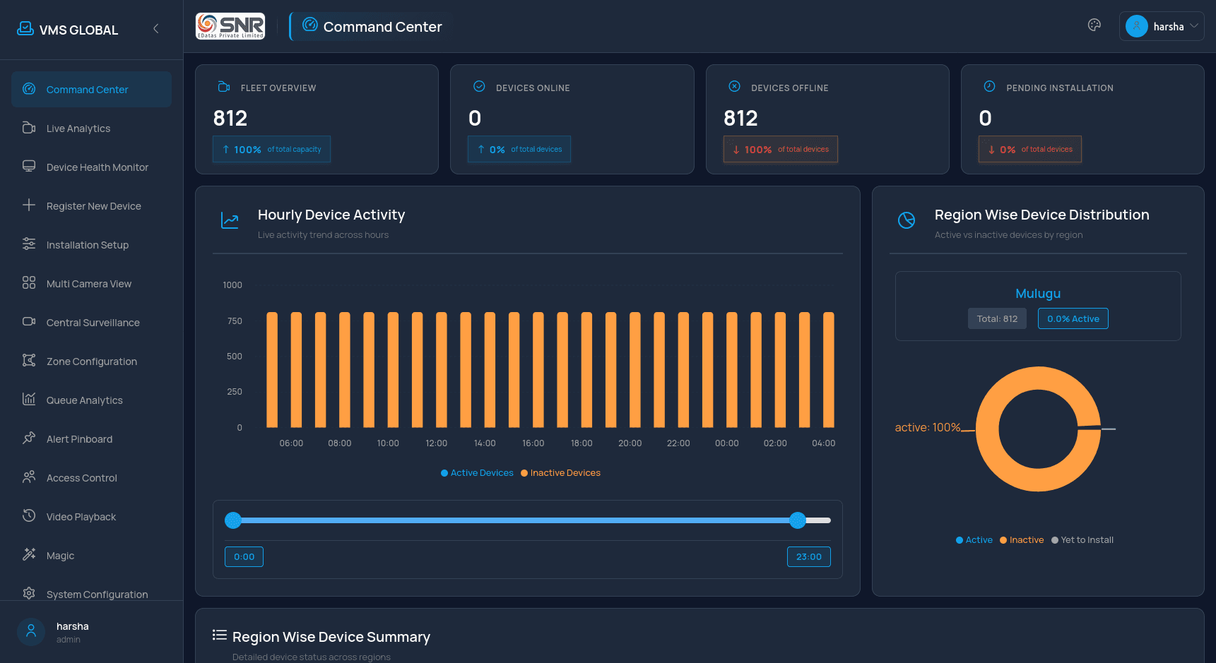Open Multi Camera View menu item
The image size is (1216, 663).
(x=89, y=284)
